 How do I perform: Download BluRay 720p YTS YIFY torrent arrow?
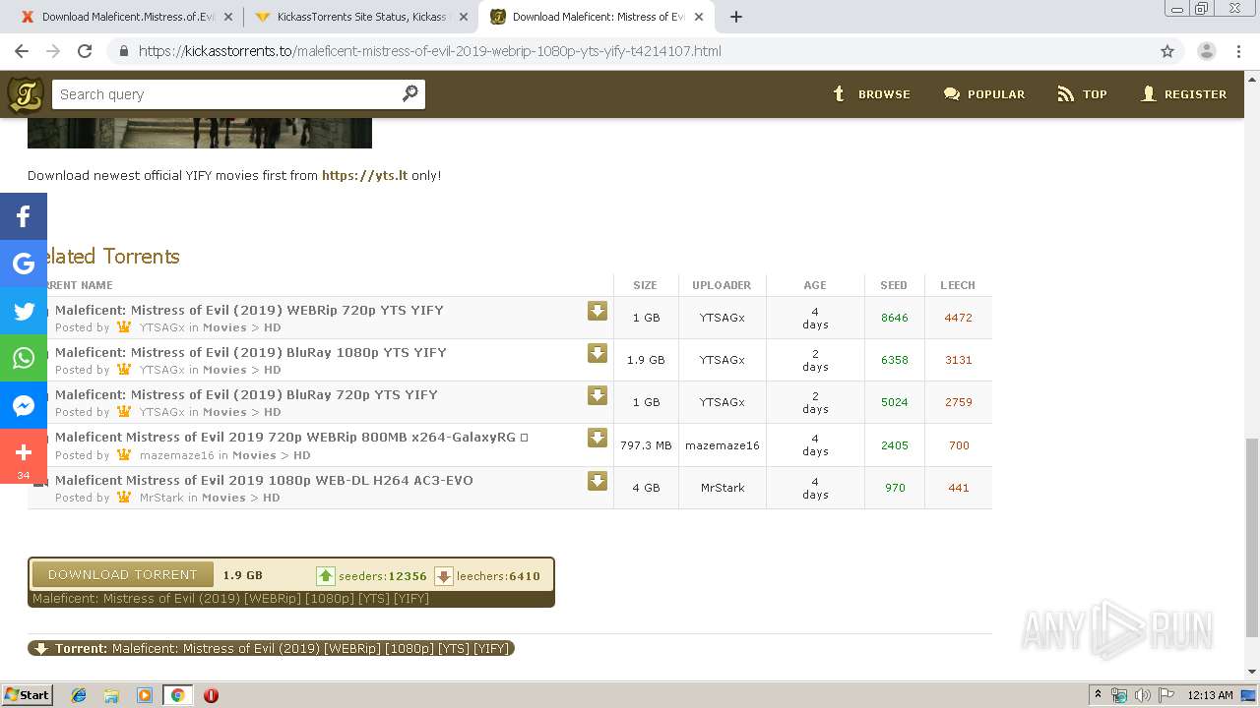click(598, 395)
